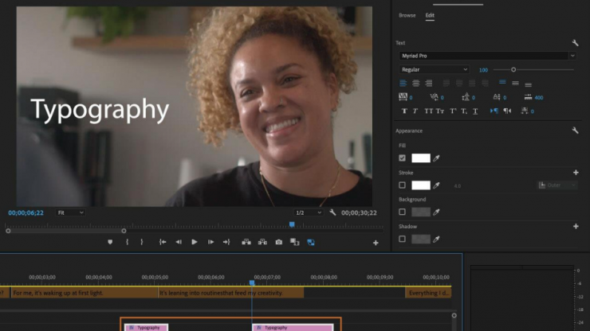Select the Edit tab
The image size is (590, 331).
[430, 15]
